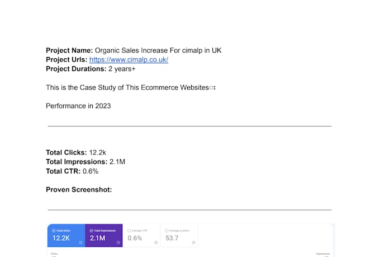The width and height of the screenshot is (380, 257).
Task: Click help icon on Average position card
Action: coord(193,242)
